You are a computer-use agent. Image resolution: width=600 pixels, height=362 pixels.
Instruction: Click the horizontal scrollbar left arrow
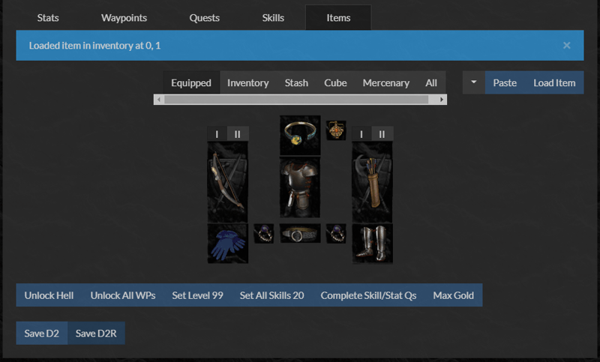pyautogui.click(x=159, y=100)
